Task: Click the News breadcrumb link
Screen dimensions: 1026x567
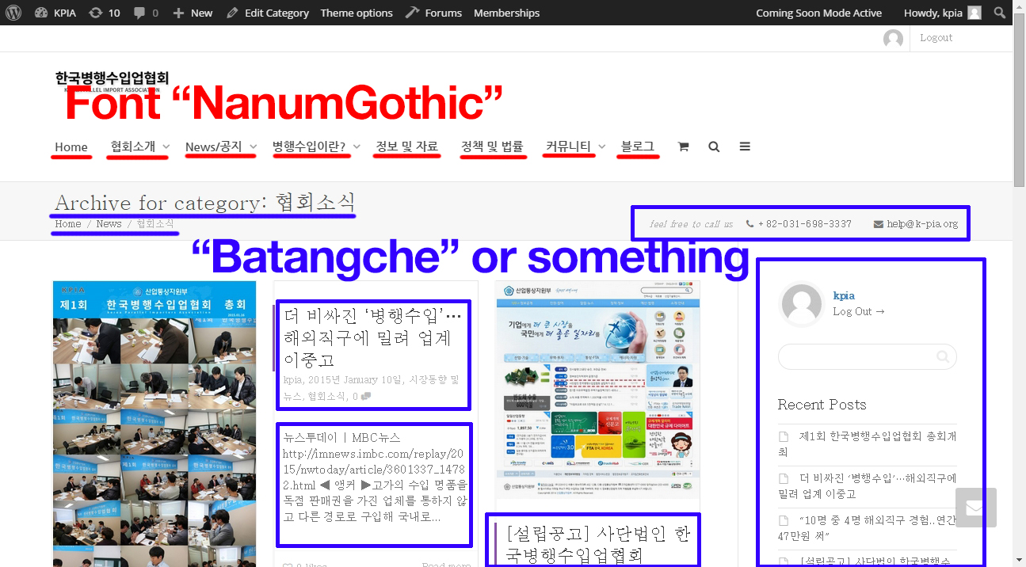Action: 109,224
